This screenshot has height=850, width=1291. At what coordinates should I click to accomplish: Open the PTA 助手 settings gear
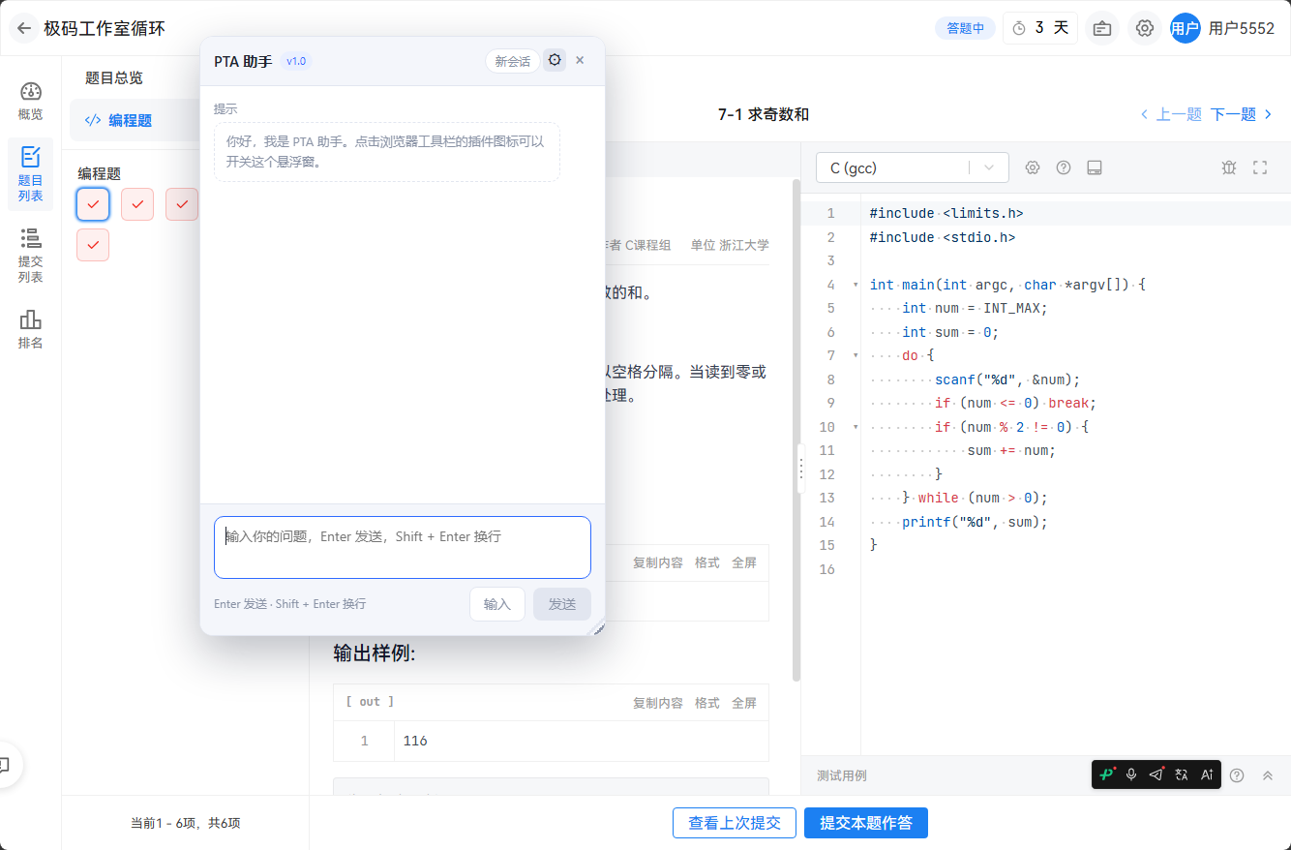(555, 60)
